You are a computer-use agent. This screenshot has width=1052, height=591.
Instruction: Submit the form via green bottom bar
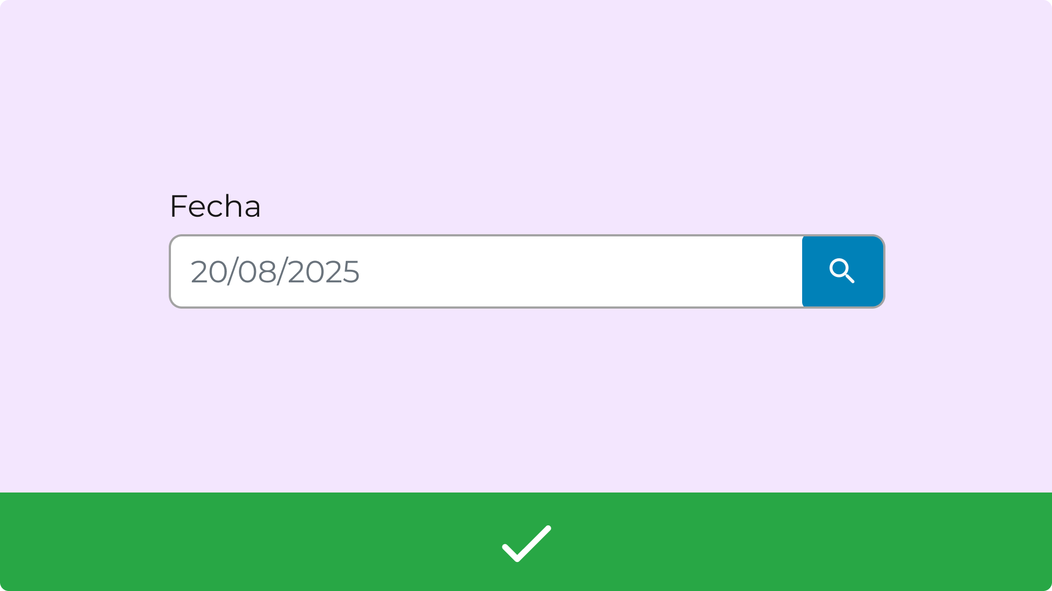coord(526,542)
